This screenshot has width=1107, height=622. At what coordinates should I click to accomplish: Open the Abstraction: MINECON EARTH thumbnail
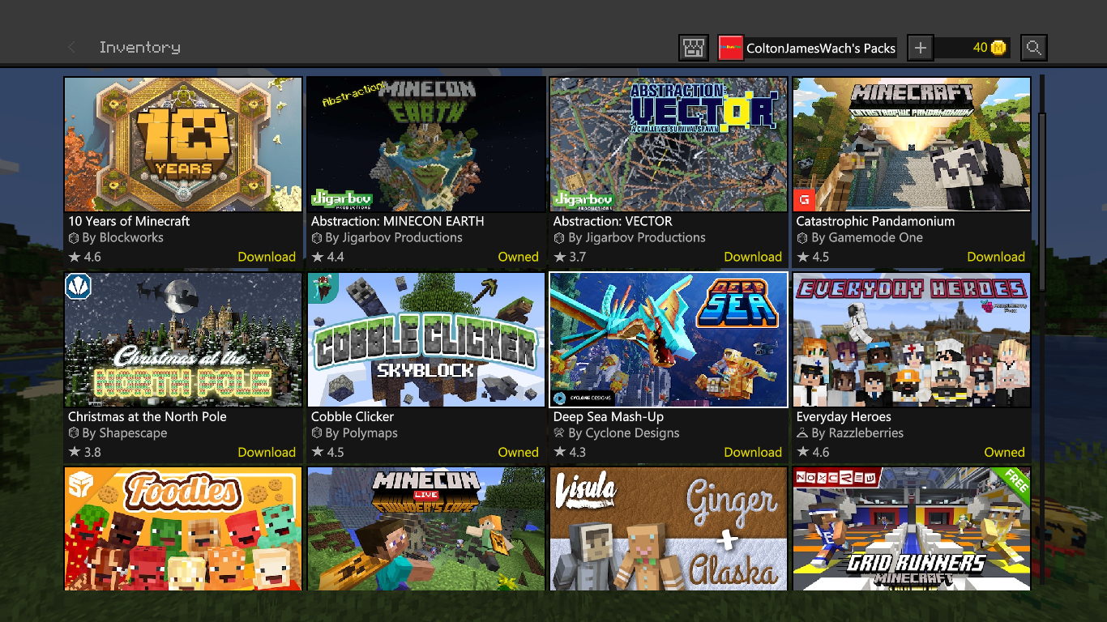point(426,144)
